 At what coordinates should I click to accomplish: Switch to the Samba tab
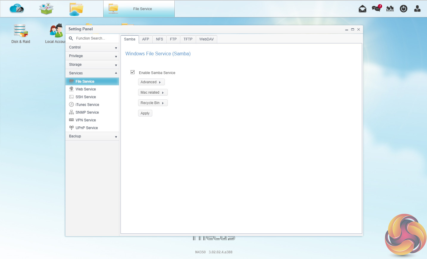[130, 39]
